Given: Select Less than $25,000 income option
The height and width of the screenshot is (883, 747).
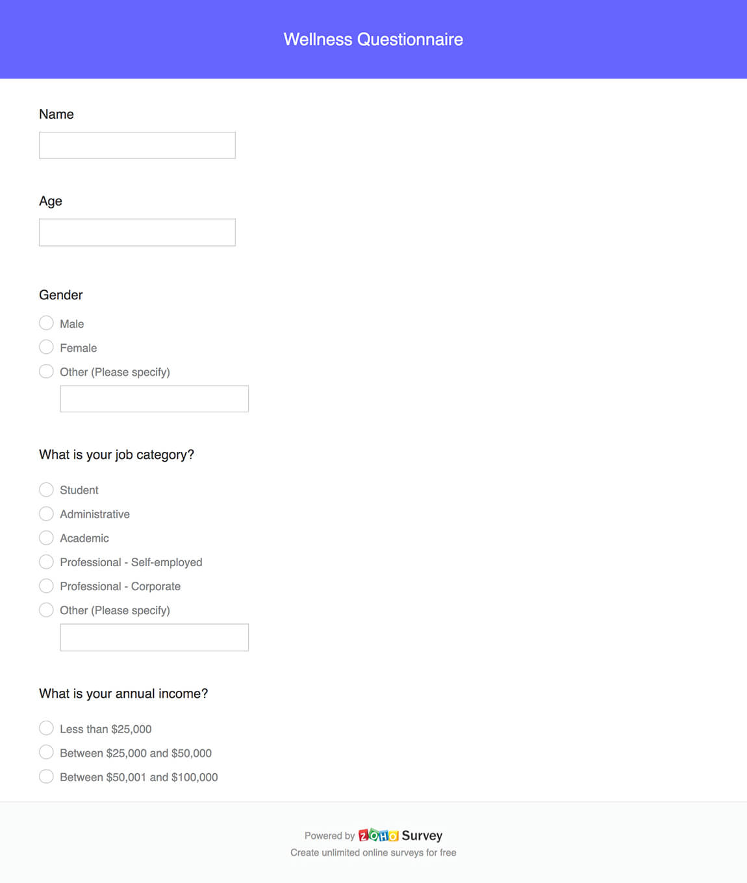Looking at the screenshot, I should tap(46, 728).
